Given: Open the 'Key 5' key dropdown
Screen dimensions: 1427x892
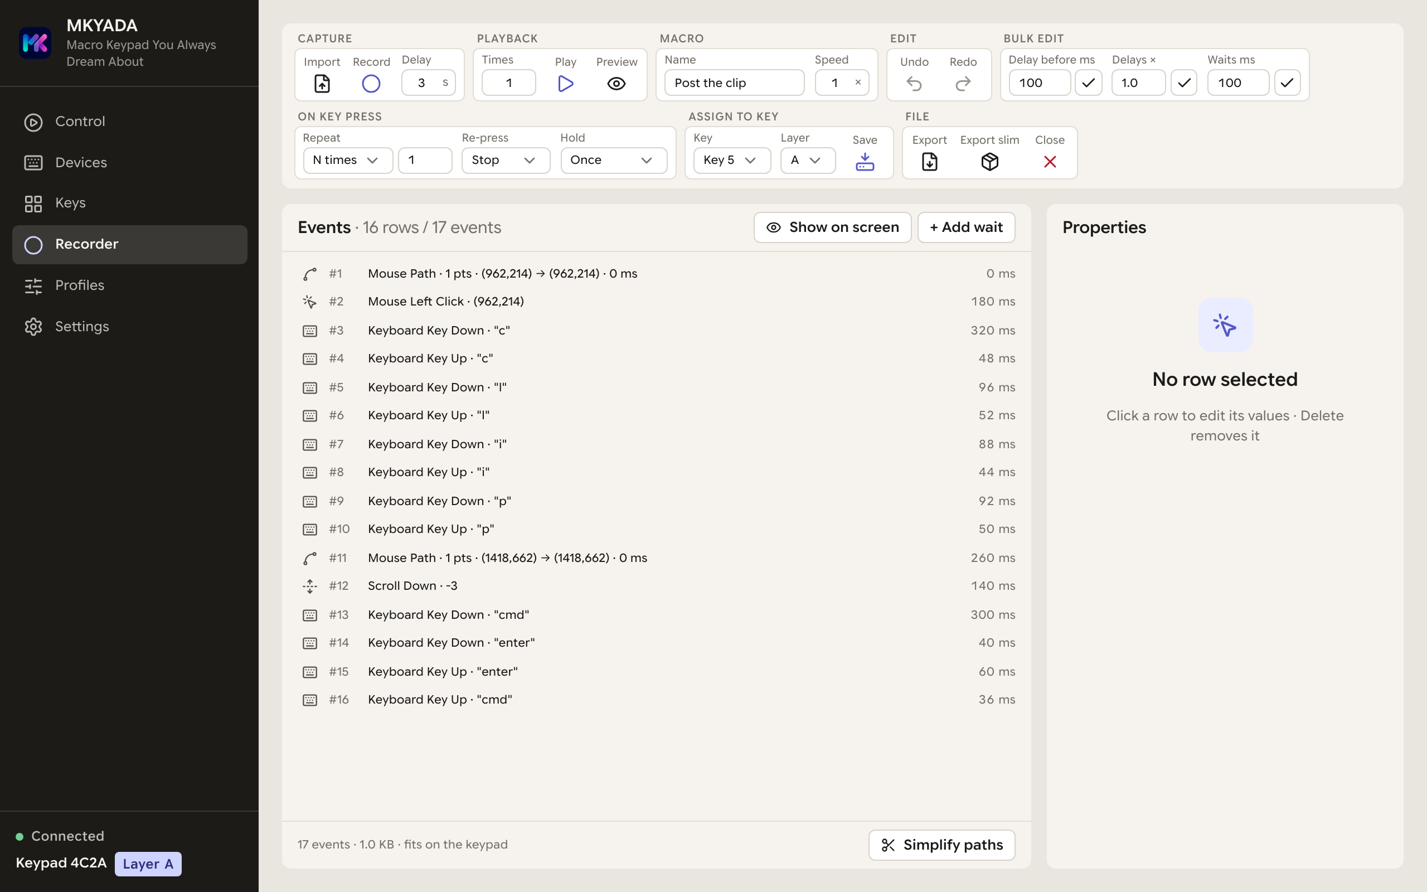Looking at the screenshot, I should [x=732, y=160].
